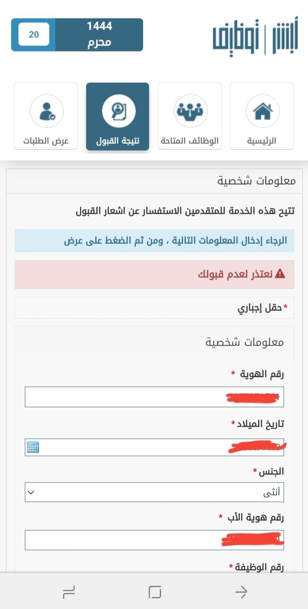Switch to عرض الطلبات tab
Image resolution: width=308 pixels, height=609 pixels.
click(46, 116)
